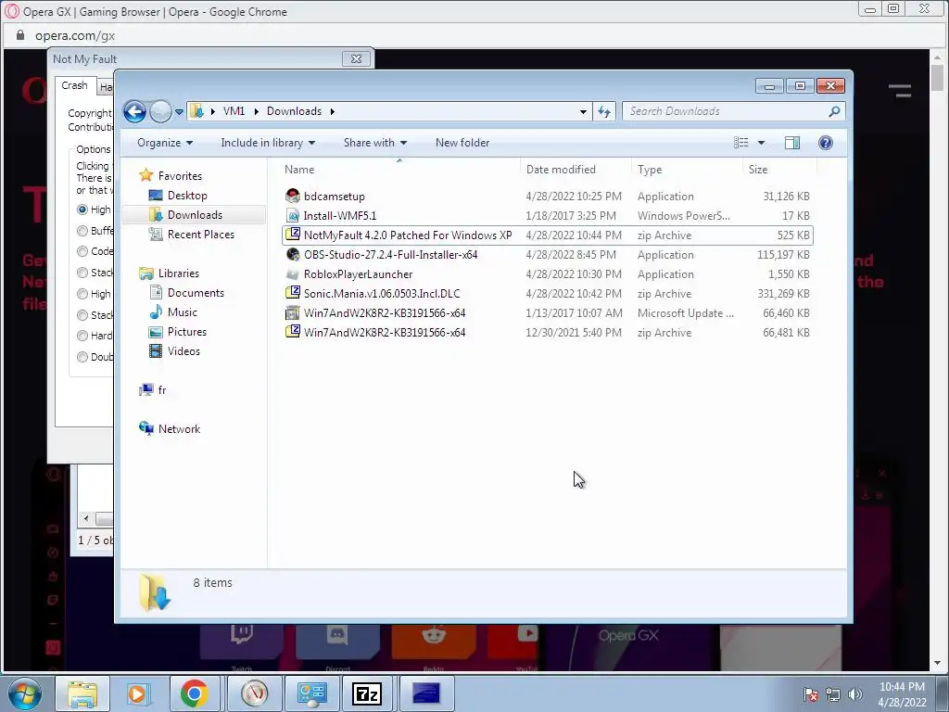Click Action Center flag tray icon
This screenshot has height=712, width=949.
point(810,693)
